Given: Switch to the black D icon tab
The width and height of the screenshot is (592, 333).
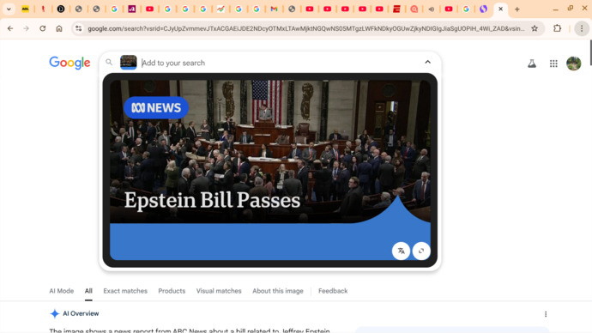Looking at the screenshot, I should (61, 9).
